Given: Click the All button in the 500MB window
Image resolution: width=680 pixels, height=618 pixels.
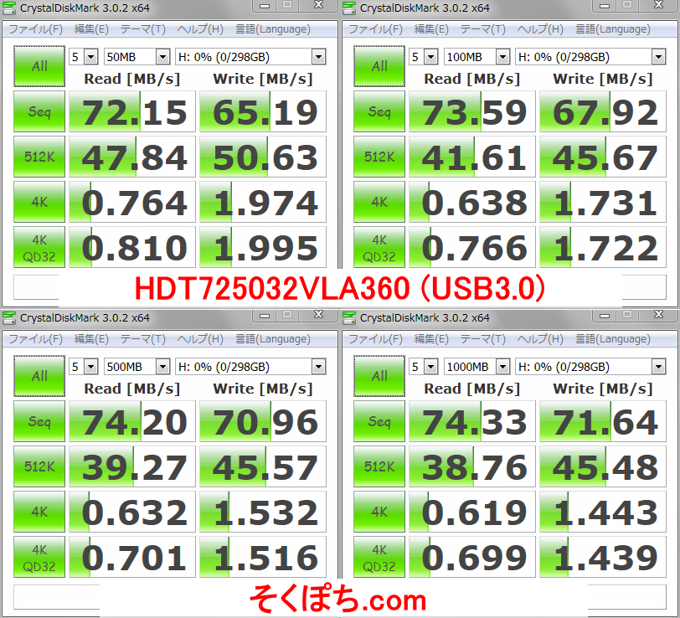Looking at the screenshot, I should pos(39,376).
